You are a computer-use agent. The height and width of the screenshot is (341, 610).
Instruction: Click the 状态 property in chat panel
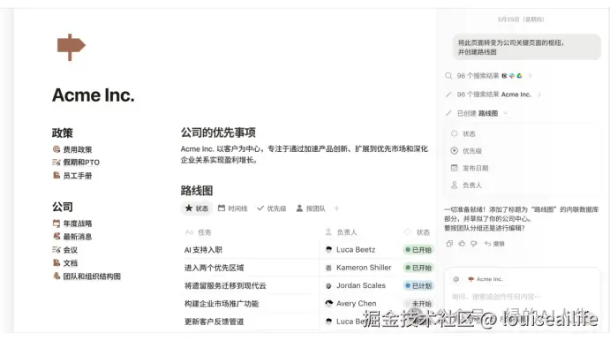[463, 133]
